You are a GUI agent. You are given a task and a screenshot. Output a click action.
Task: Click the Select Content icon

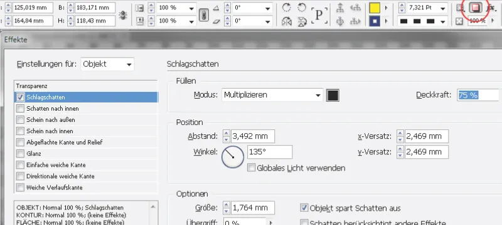coord(340,21)
